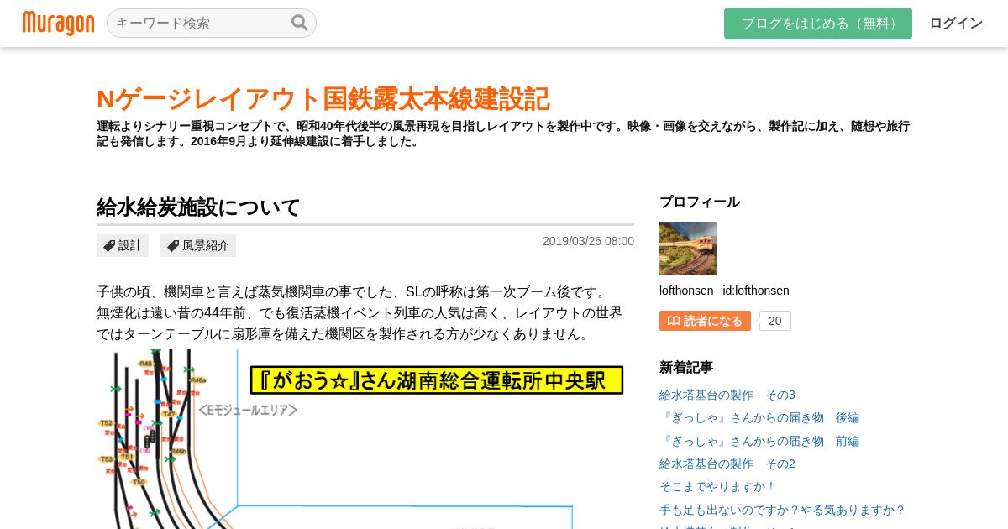Click the 新着記事 heading
Image resolution: width=1008 pixels, height=529 pixels.
pos(686,367)
